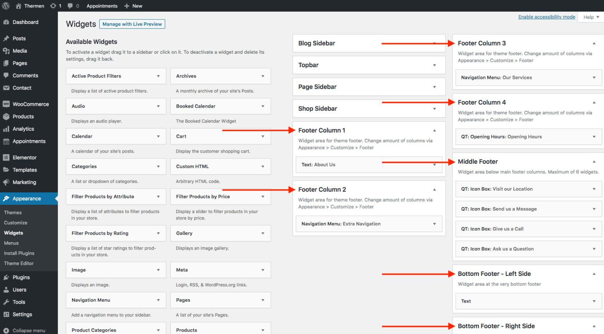The height and width of the screenshot is (334, 604).
Task: Select the Analytics chart icon
Action: click(6, 129)
